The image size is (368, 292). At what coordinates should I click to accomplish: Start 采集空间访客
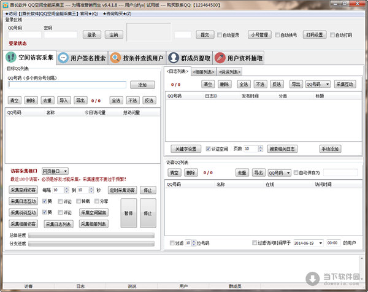pyautogui.click(x=23, y=190)
